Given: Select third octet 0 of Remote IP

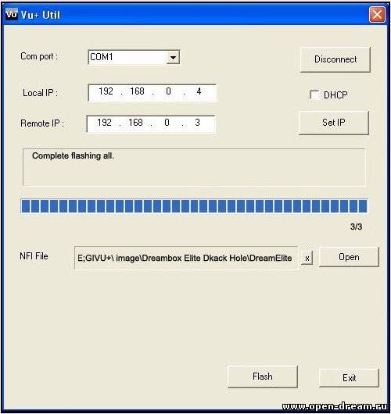Looking at the screenshot, I should pyautogui.click(x=167, y=123).
